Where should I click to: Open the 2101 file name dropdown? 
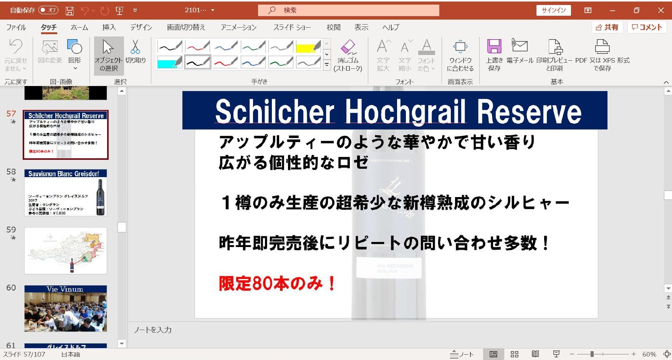213,10
